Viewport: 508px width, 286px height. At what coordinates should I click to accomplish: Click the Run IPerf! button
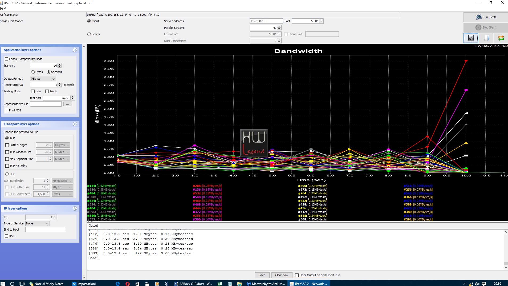(486, 17)
